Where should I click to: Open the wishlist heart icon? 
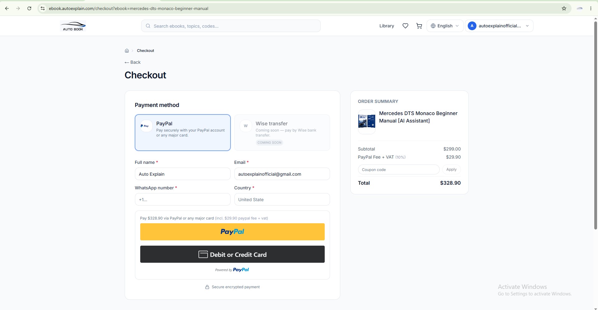405,26
